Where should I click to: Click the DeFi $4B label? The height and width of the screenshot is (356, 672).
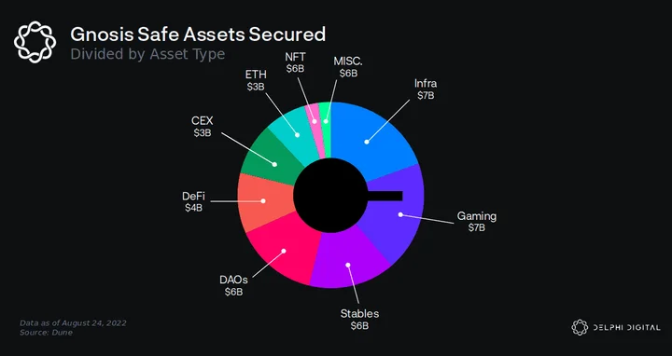[193, 202]
